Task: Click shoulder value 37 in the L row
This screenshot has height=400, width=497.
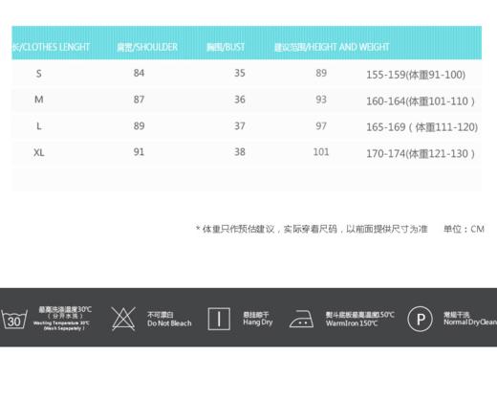Action: click(240, 126)
